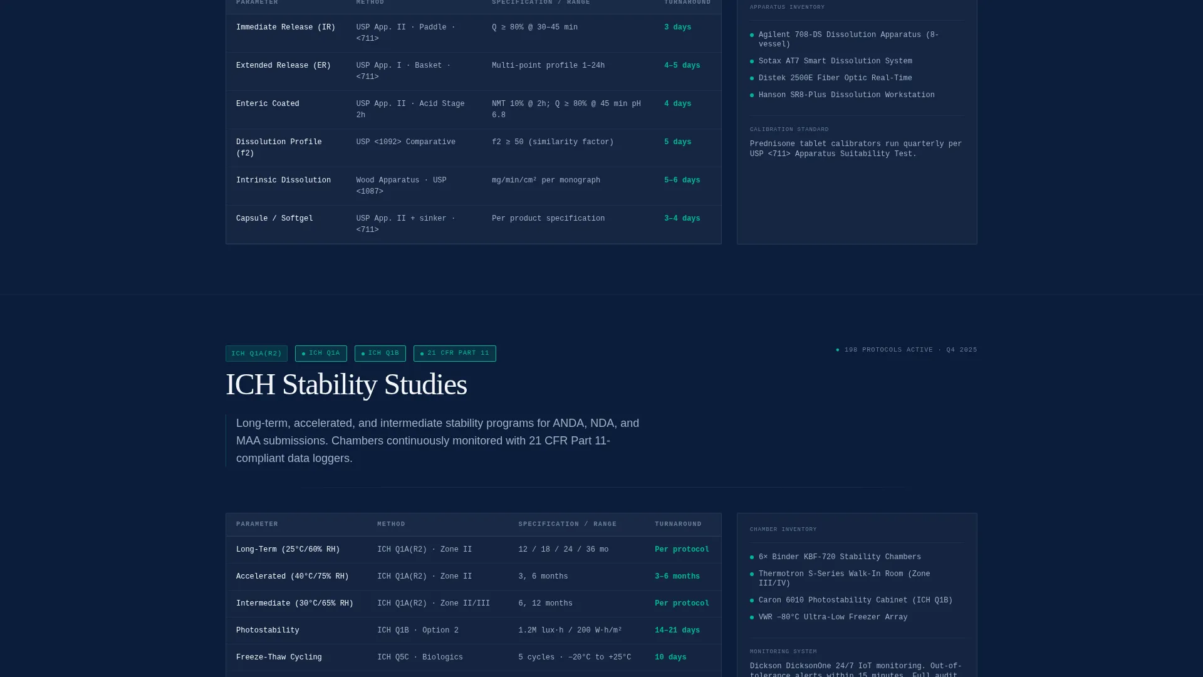This screenshot has width=1203, height=677.
Task: Select the 12 / 18 / 24 / 36 mo specification
Action: point(563,550)
